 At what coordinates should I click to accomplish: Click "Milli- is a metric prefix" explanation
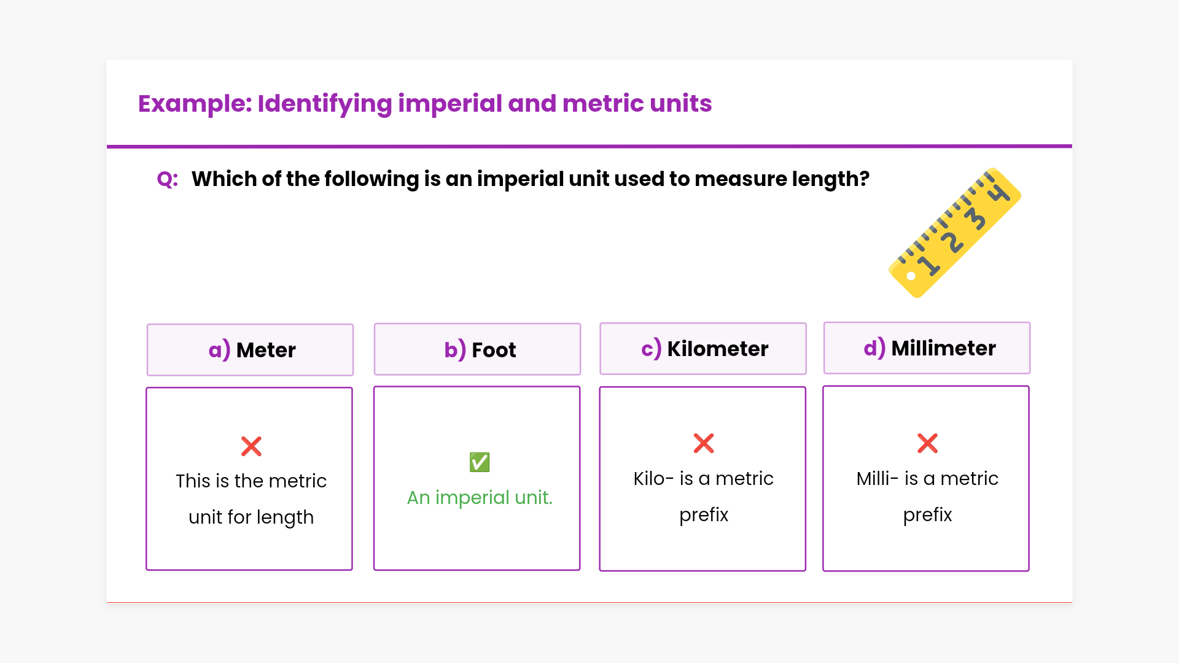click(x=927, y=496)
